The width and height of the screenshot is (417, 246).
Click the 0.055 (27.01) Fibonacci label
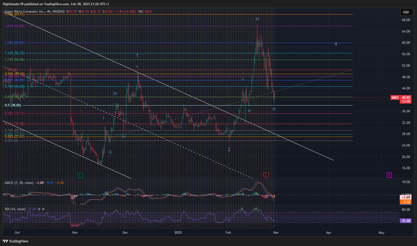(x=15, y=137)
